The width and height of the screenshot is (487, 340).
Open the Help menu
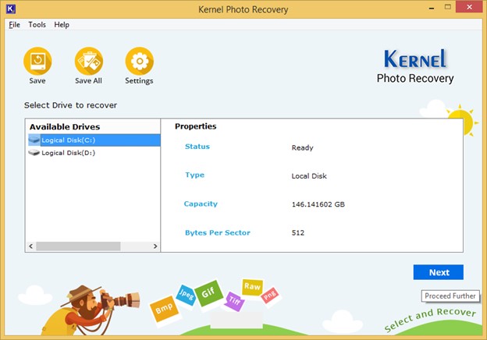[x=62, y=24]
